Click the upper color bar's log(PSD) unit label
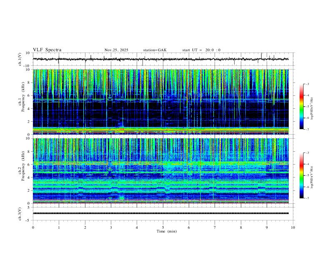 click(x=312, y=108)
